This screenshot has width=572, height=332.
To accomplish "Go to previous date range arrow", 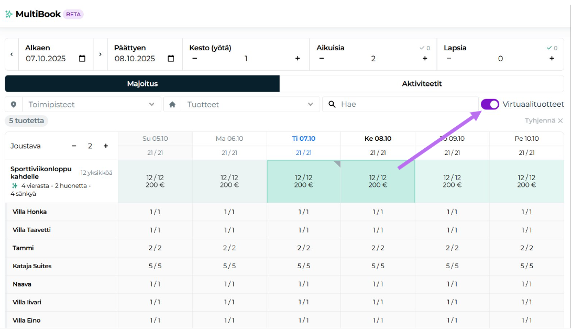I will (x=12, y=54).
